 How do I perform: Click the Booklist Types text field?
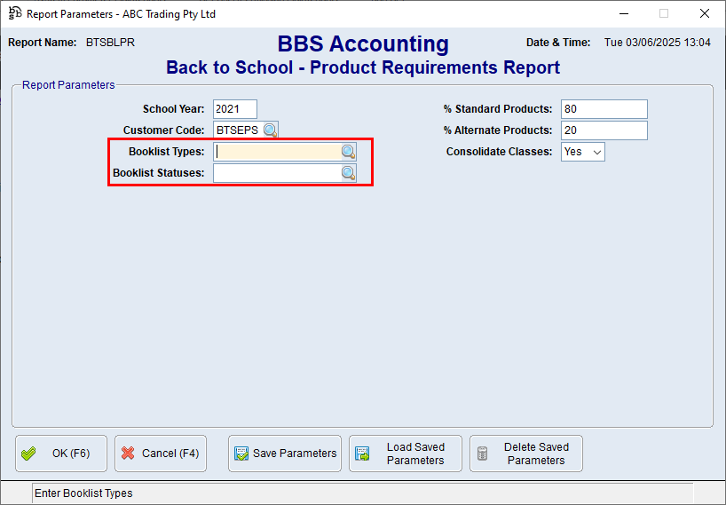pyautogui.click(x=277, y=152)
